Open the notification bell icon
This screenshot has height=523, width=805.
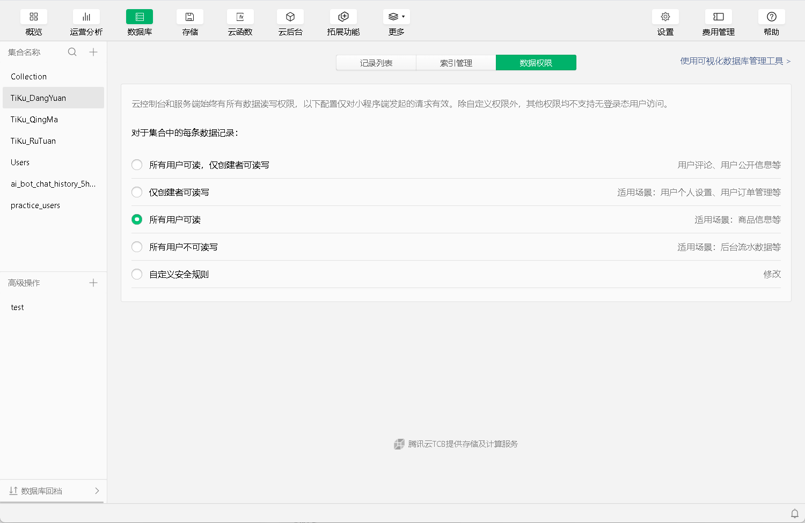[x=795, y=513]
